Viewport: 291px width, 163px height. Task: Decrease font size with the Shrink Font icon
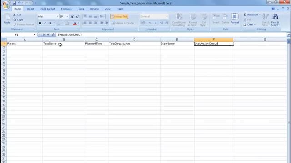point(77,17)
